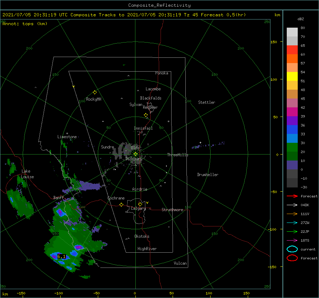Image resolution: width=319 pixels, height=298 pixels.
Task: Pick the magenta swatch in dBZ scale
Action: [x=292, y=112]
